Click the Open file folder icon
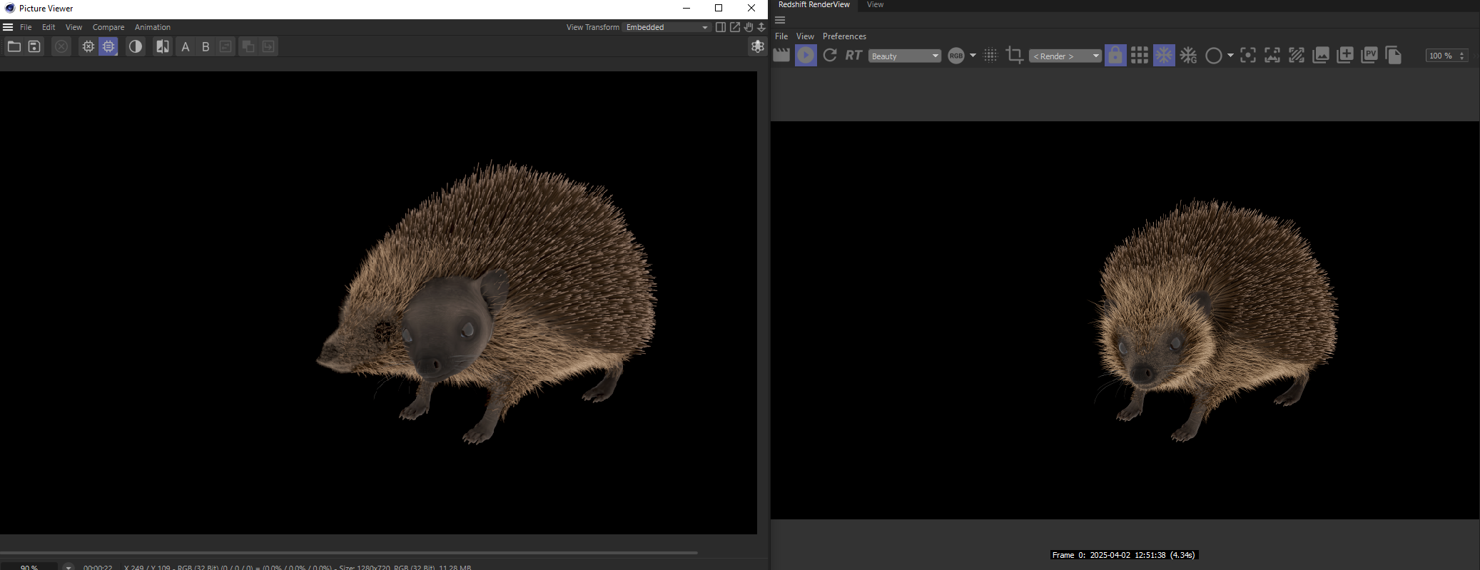This screenshot has width=1480, height=570. coord(14,47)
